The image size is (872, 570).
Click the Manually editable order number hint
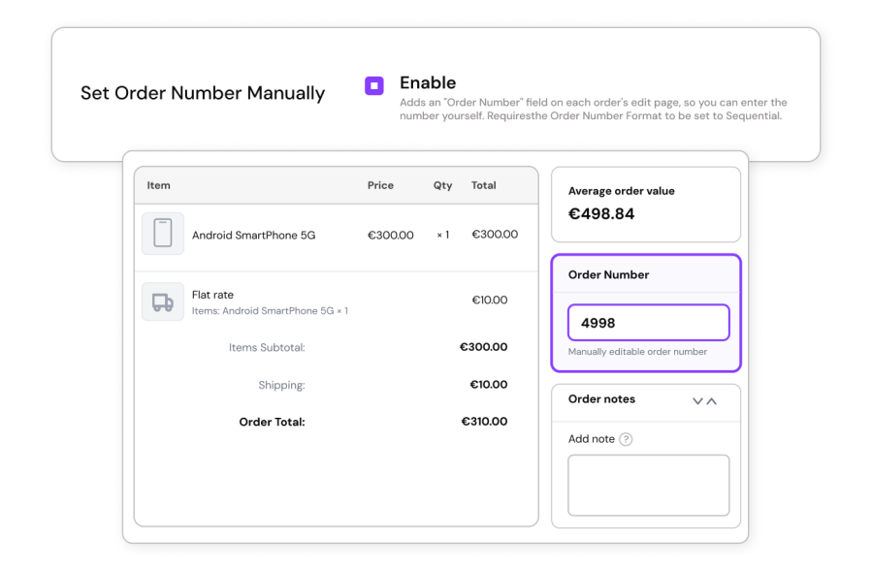[637, 352]
